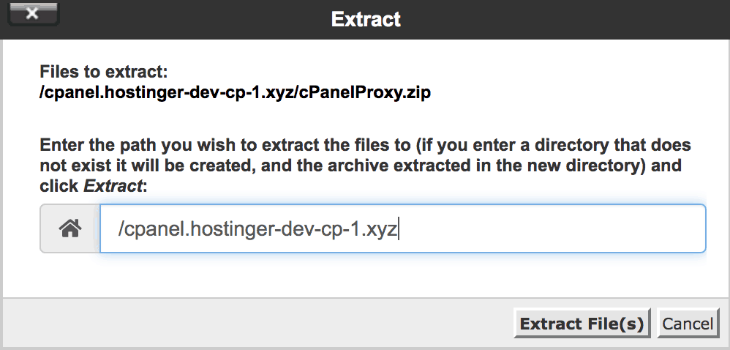
Task: Click the 'not exist it will be created' line
Action: pos(146,165)
